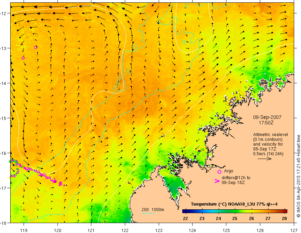Click longitude axis label 127
Screen dimensions: 301x233
[294, 230]
